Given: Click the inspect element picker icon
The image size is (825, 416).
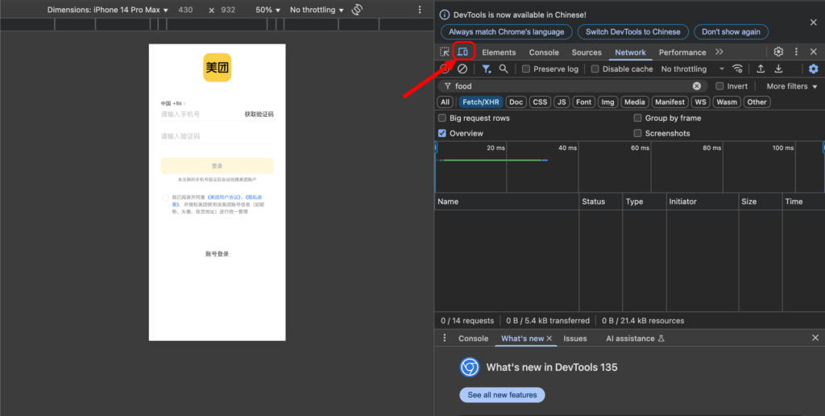Looking at the screenshot, I should (x=445, y=52).
